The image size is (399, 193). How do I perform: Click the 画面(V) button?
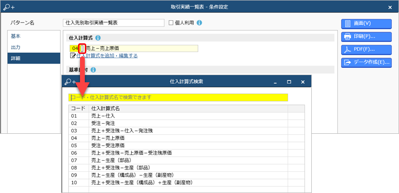[x=366, y=24]
